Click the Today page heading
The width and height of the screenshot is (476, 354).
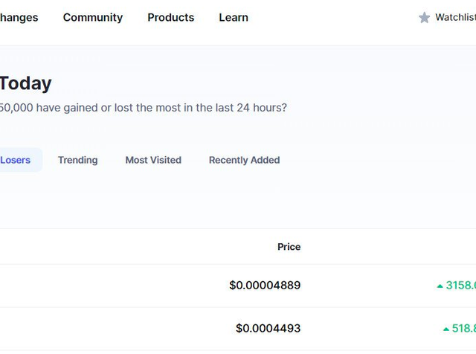click(25, 83)
